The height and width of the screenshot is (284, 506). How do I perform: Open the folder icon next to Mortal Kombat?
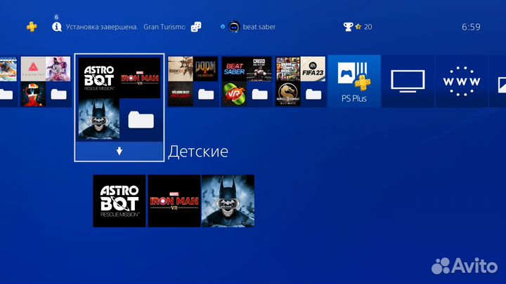(x=313, y=95)
